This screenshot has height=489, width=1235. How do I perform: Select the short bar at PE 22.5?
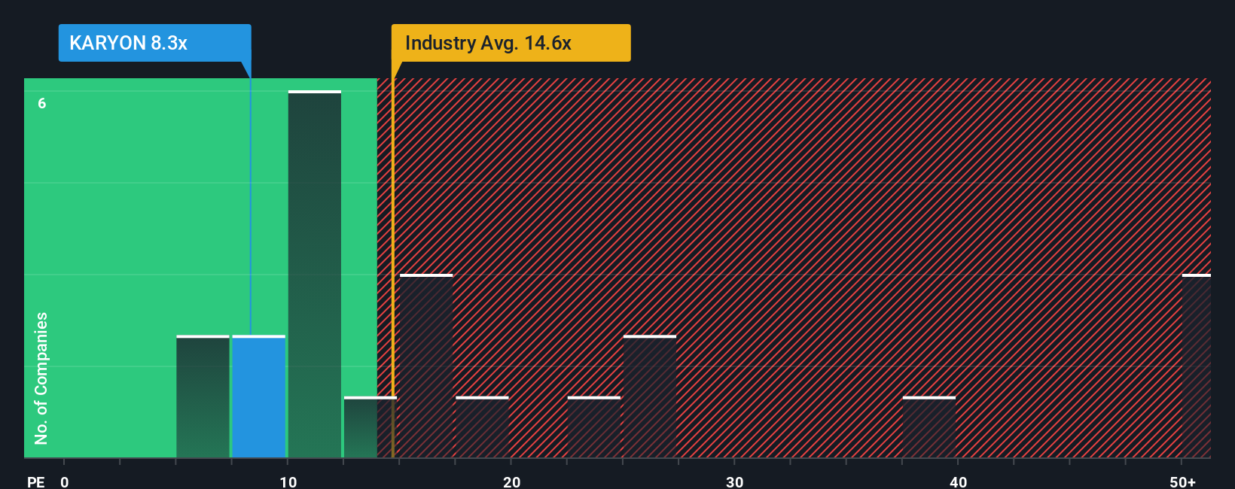coord(594,427)
